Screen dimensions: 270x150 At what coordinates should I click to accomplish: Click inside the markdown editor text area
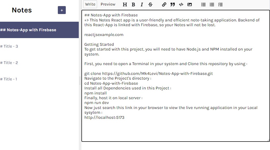(x=175, y=130)
